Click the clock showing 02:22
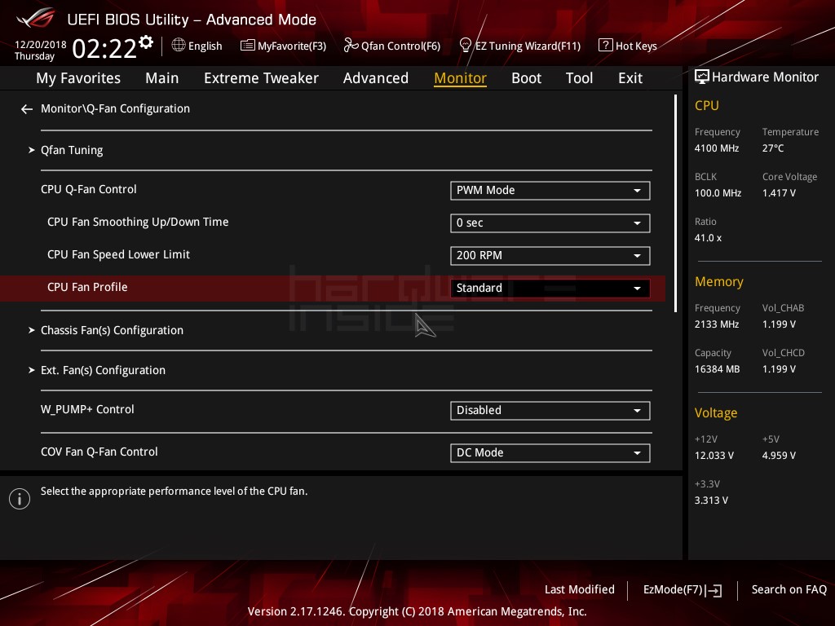 click(x=104, y=49)
